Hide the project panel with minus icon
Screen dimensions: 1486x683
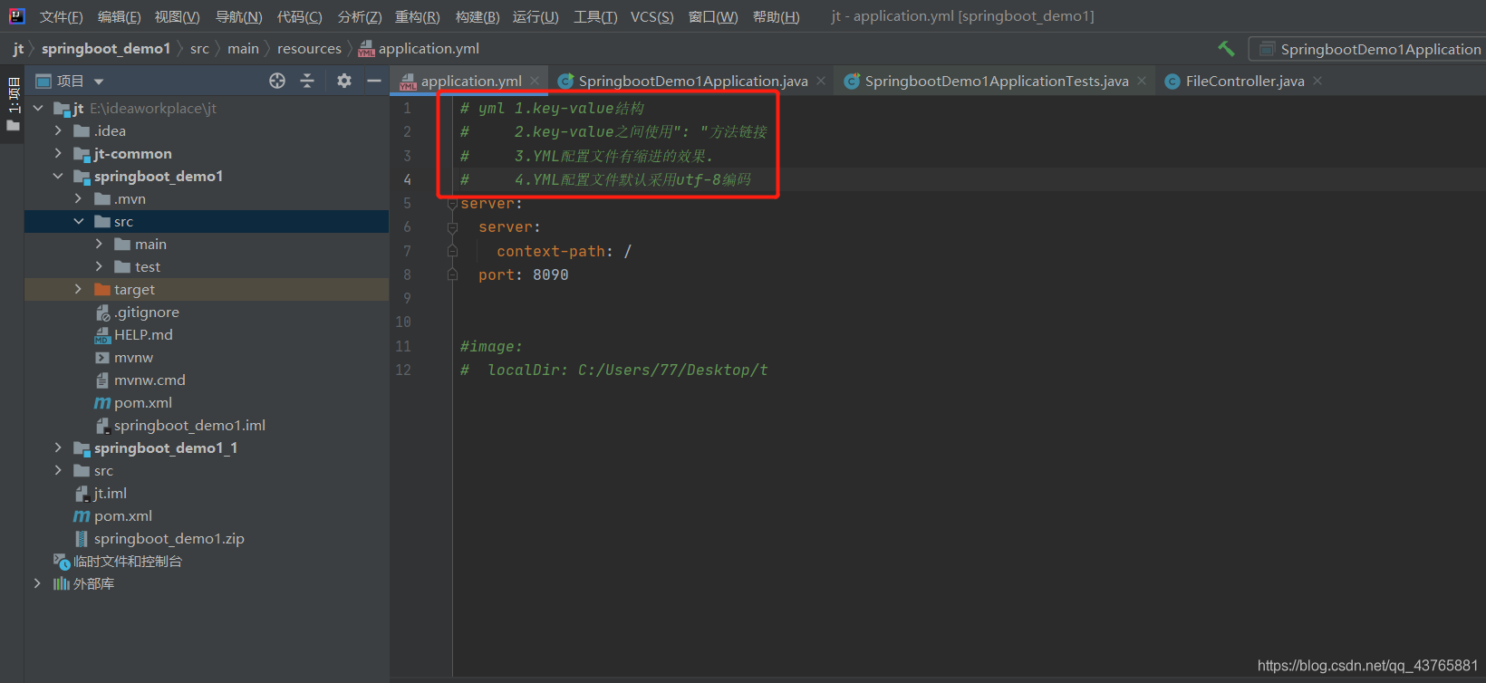point(373,81)
